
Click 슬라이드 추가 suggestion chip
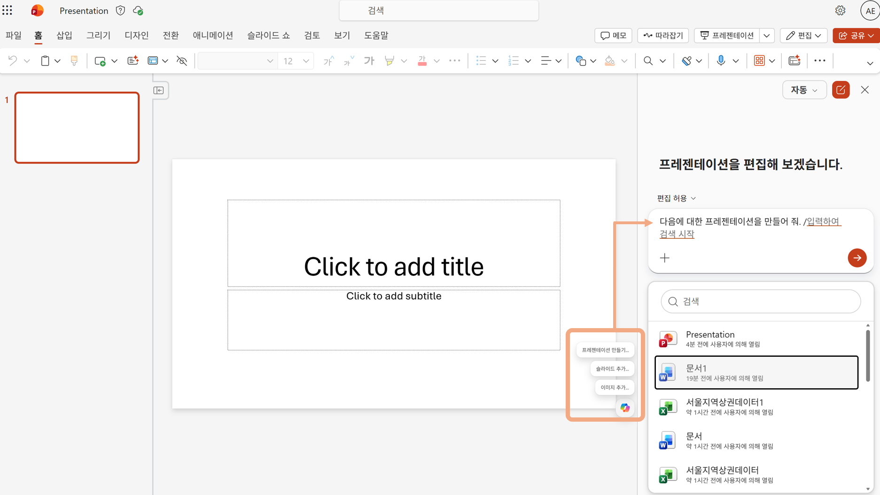tap(612, 369)
